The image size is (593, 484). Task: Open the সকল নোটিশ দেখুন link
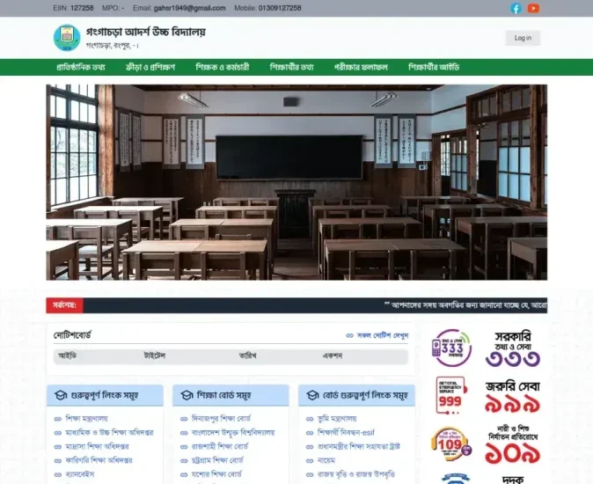coord(383,335)
